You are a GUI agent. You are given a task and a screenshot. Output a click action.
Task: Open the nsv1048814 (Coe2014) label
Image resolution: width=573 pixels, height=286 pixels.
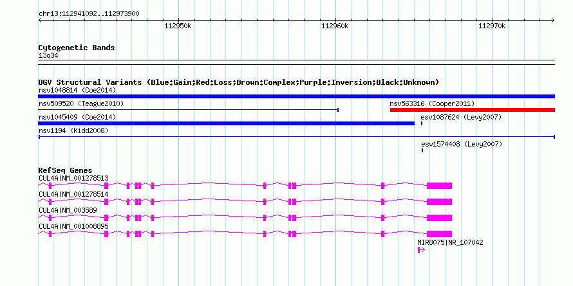pos(77,90)
